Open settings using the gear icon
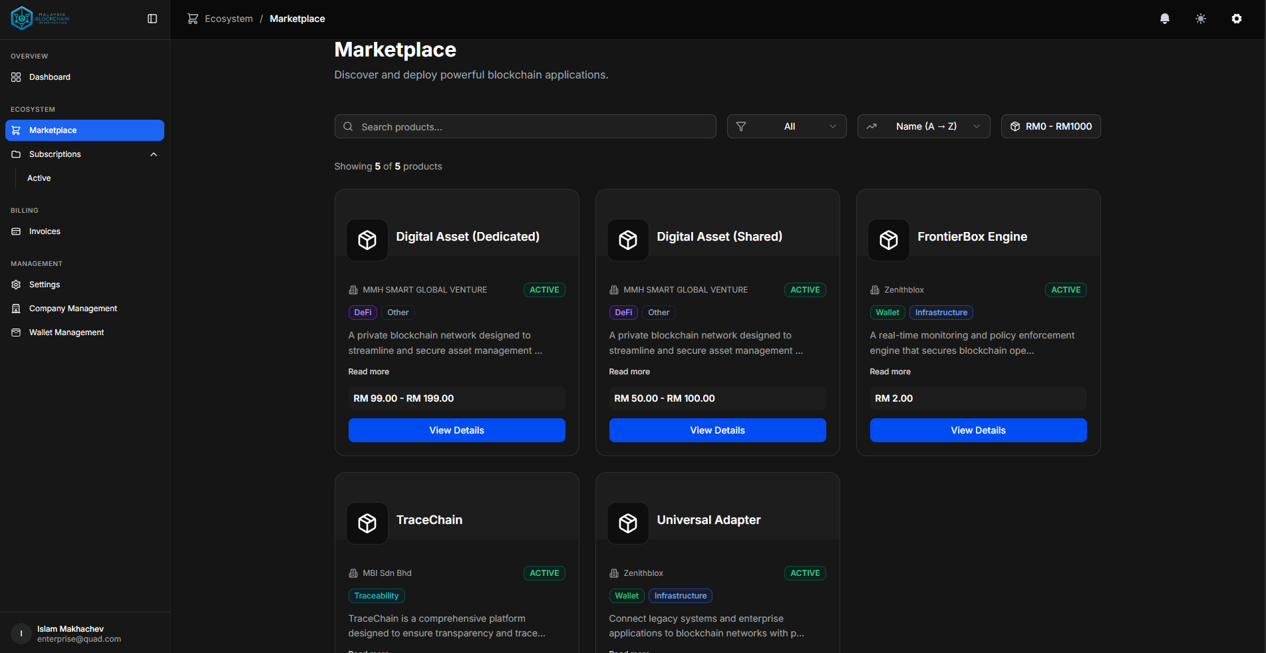 [1236, 19]
